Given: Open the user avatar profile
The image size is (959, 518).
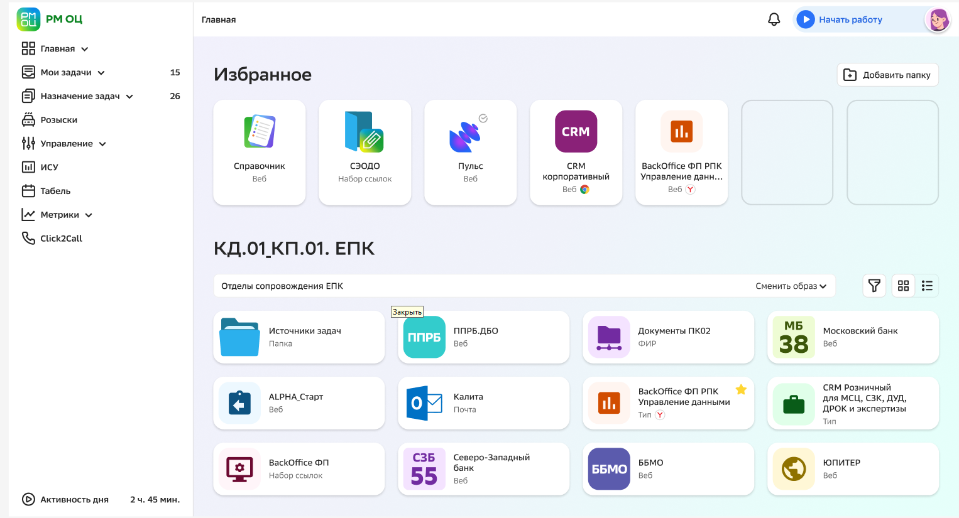Looking at the screenshot, I should pyautogui.click(x=938, y=20).
